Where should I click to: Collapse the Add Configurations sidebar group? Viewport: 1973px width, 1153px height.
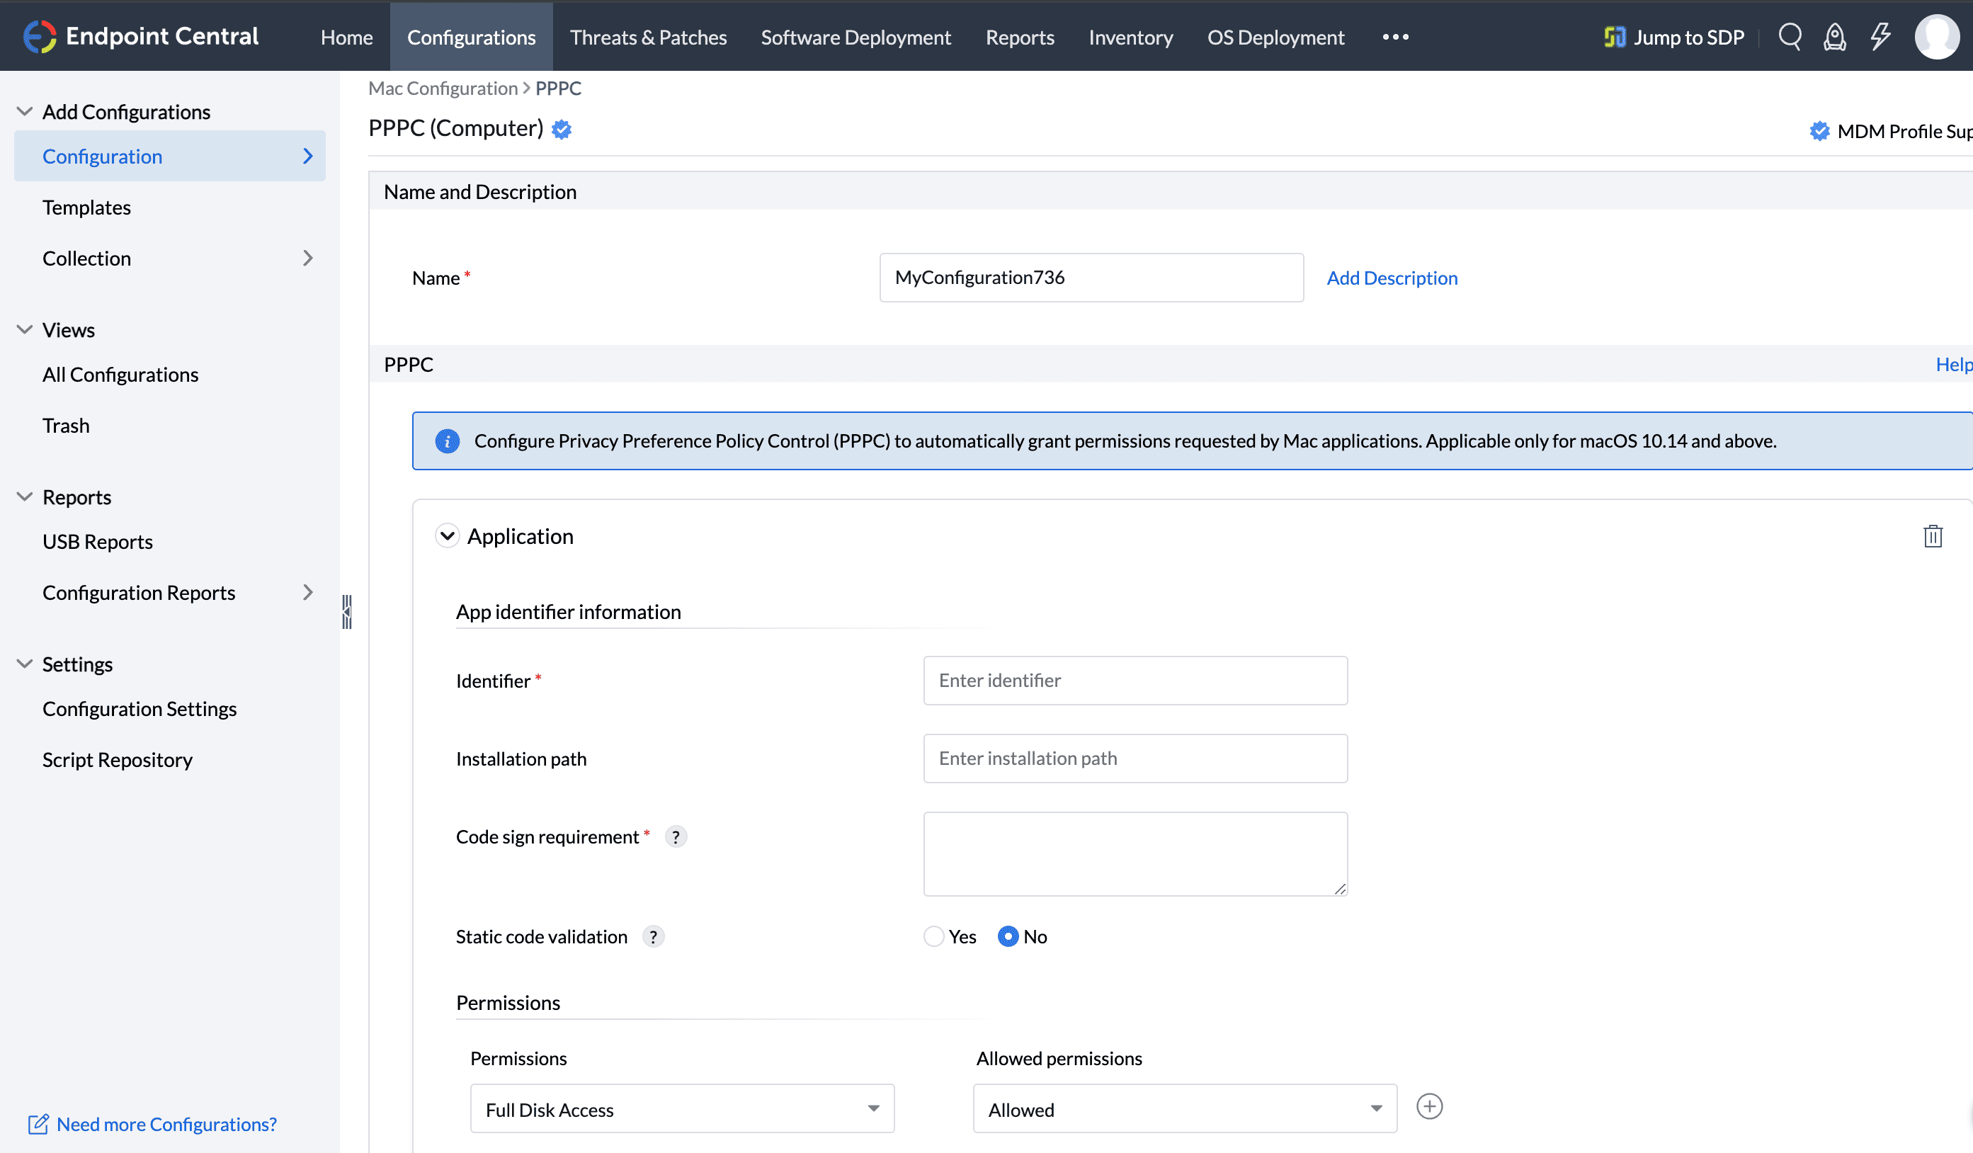pos(25,112)
